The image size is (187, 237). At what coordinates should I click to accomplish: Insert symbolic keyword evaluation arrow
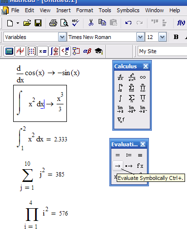(x=129, y=166)
